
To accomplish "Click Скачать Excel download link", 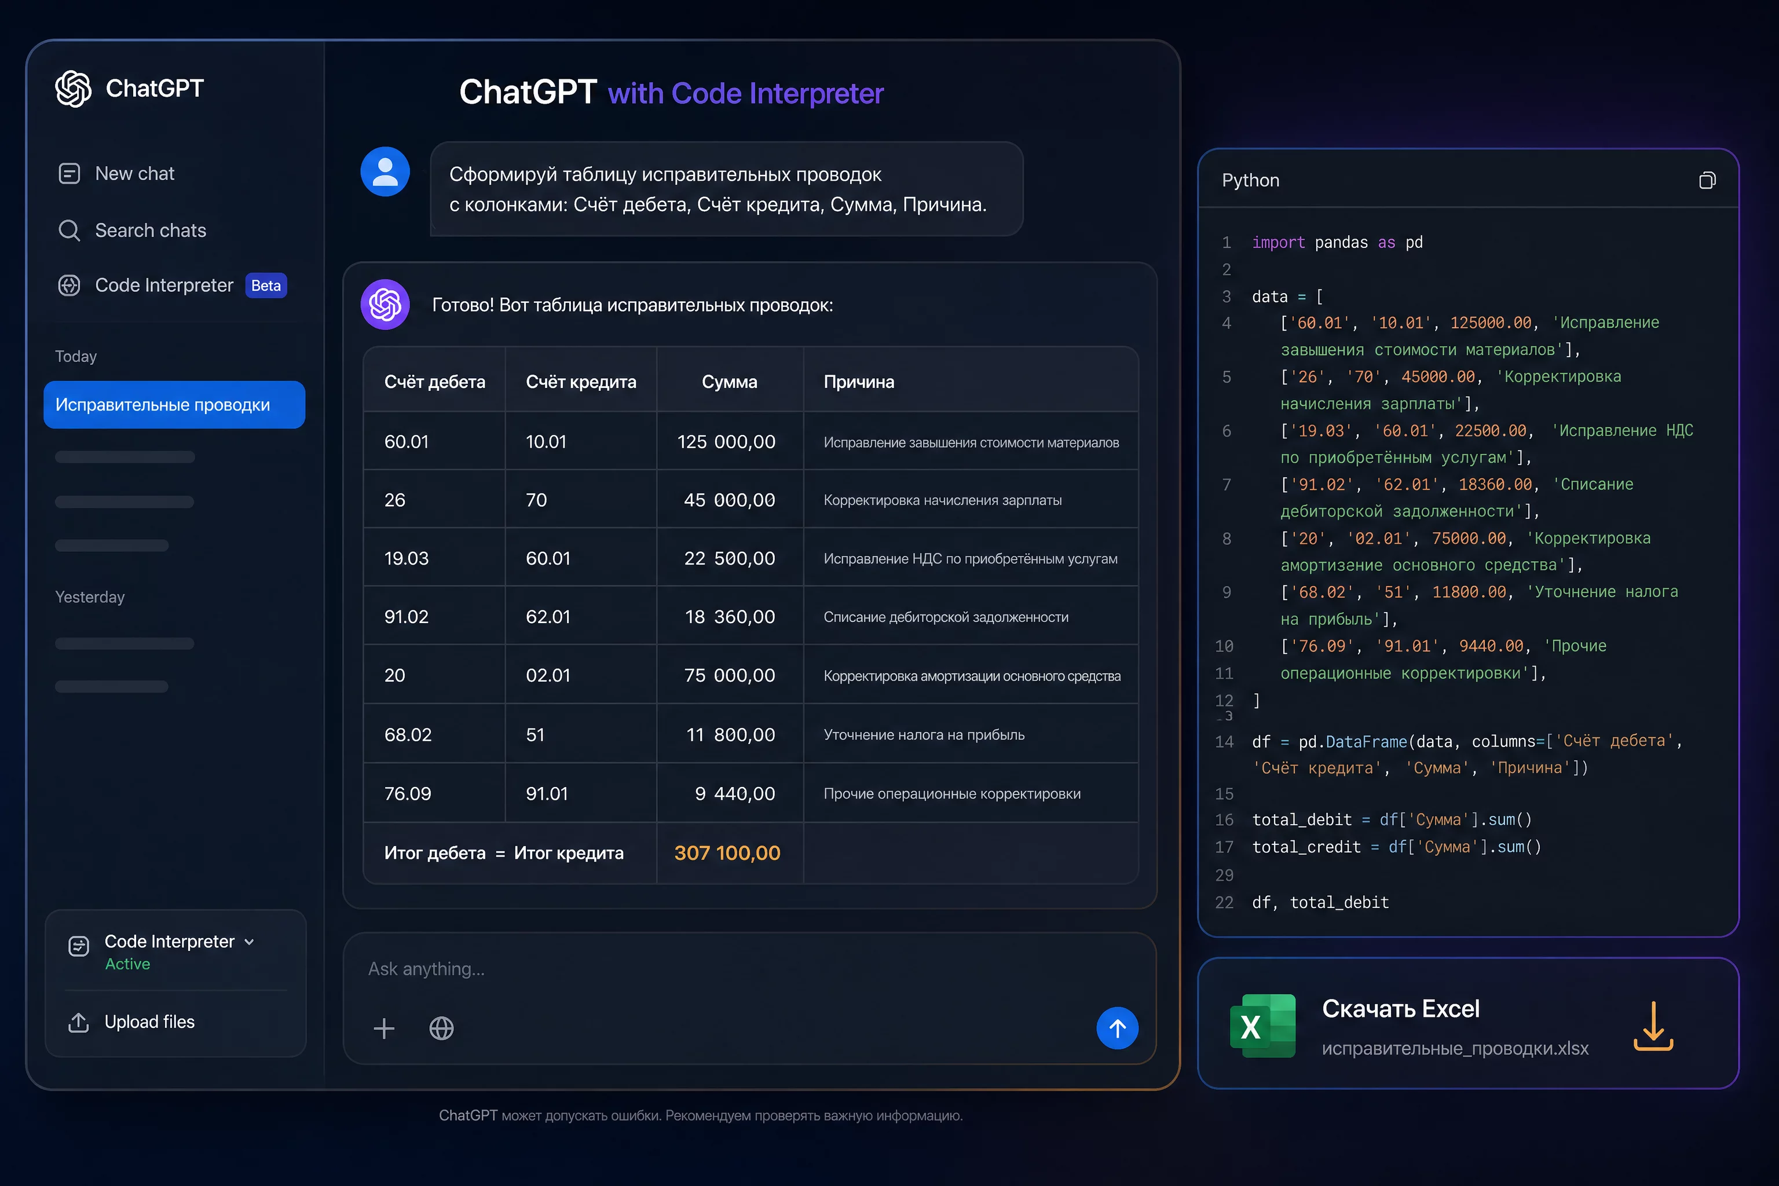I will [1400, 1009].
